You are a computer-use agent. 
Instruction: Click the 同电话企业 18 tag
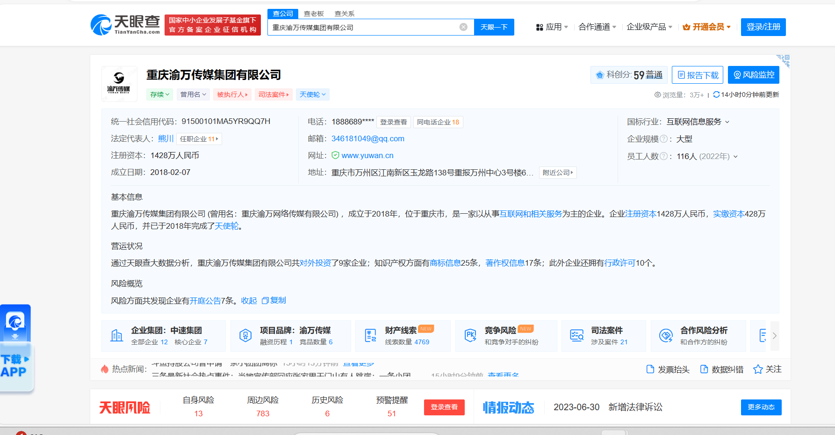tap(438, 122)
